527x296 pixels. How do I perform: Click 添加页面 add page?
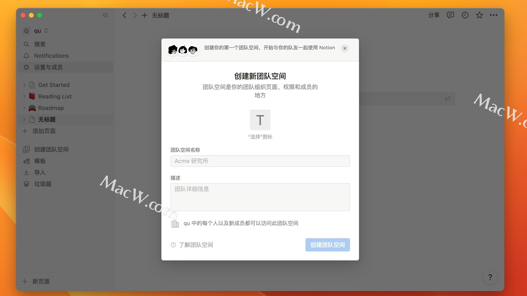coord(65,131)
